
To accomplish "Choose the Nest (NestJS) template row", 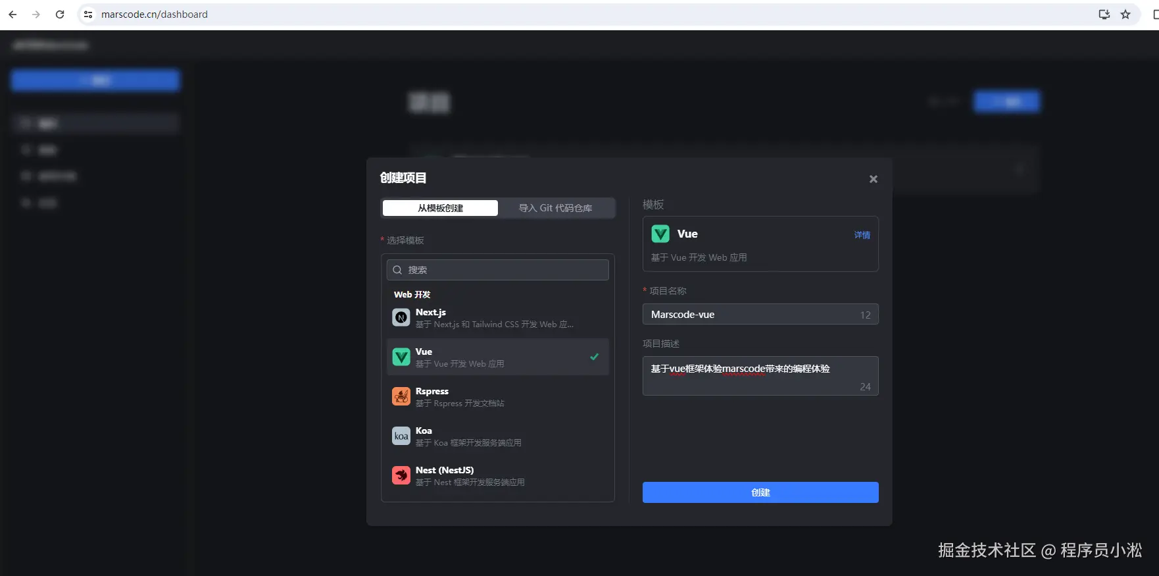I will 498,476.
